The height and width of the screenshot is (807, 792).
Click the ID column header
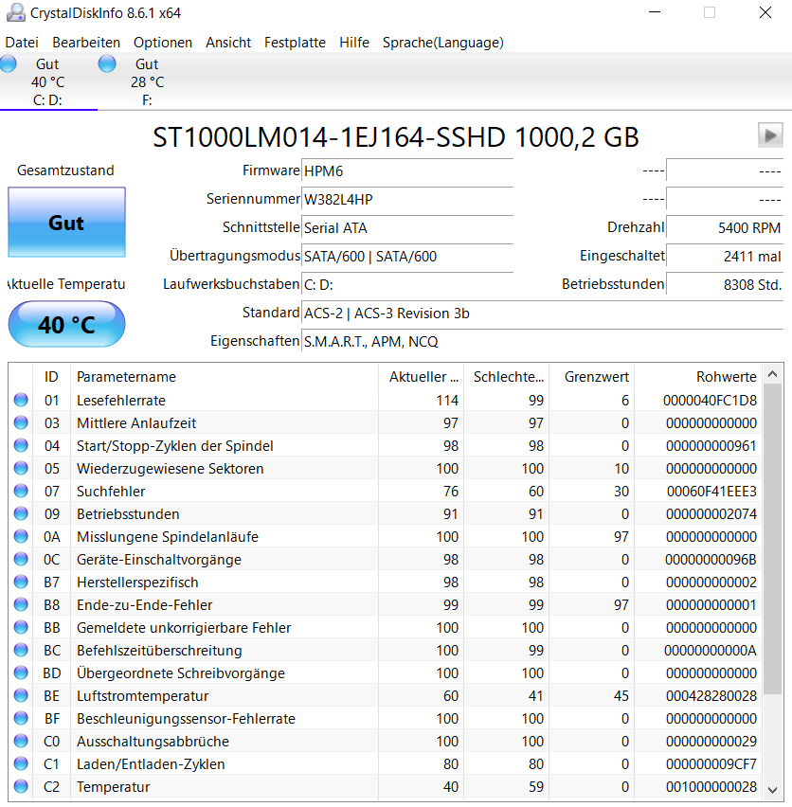point(51,377)
